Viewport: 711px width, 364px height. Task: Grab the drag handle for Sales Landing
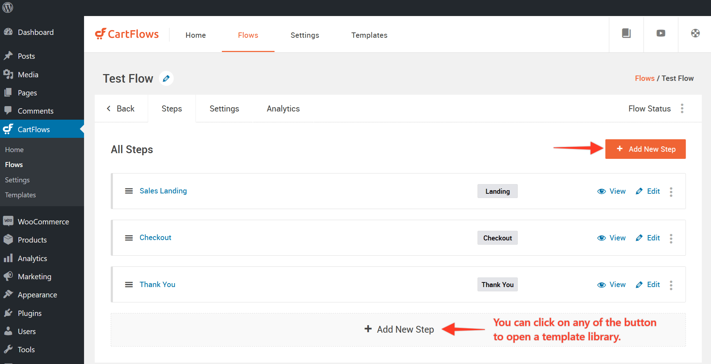tap(129, 191)
